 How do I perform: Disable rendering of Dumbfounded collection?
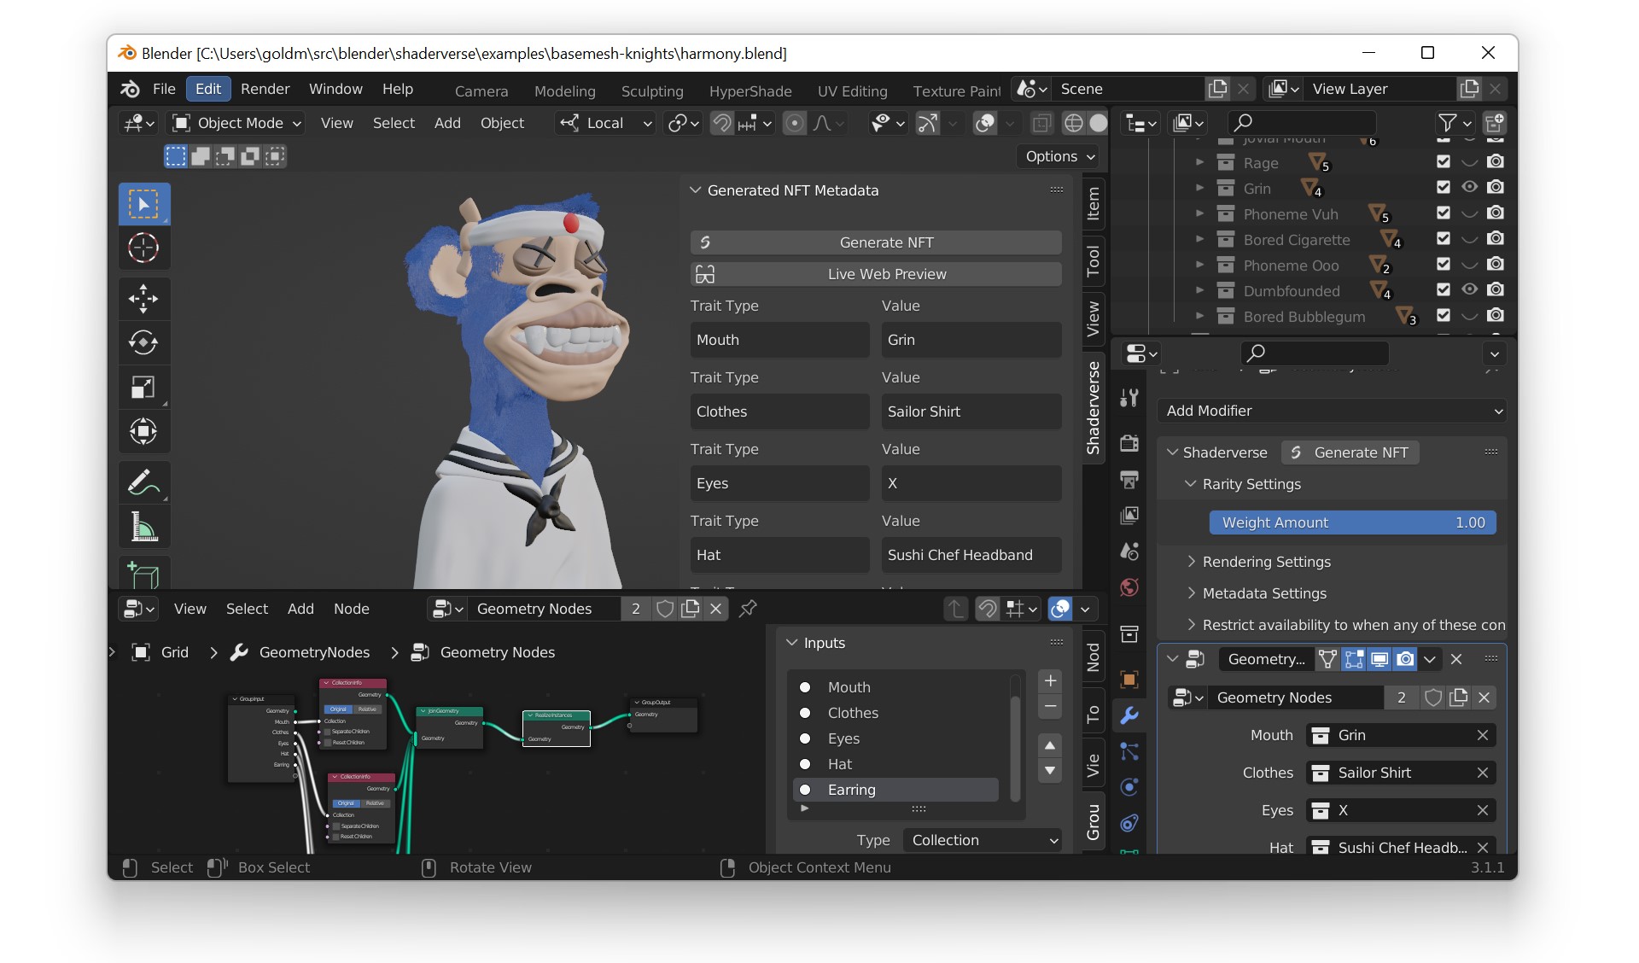[1495, 289]
